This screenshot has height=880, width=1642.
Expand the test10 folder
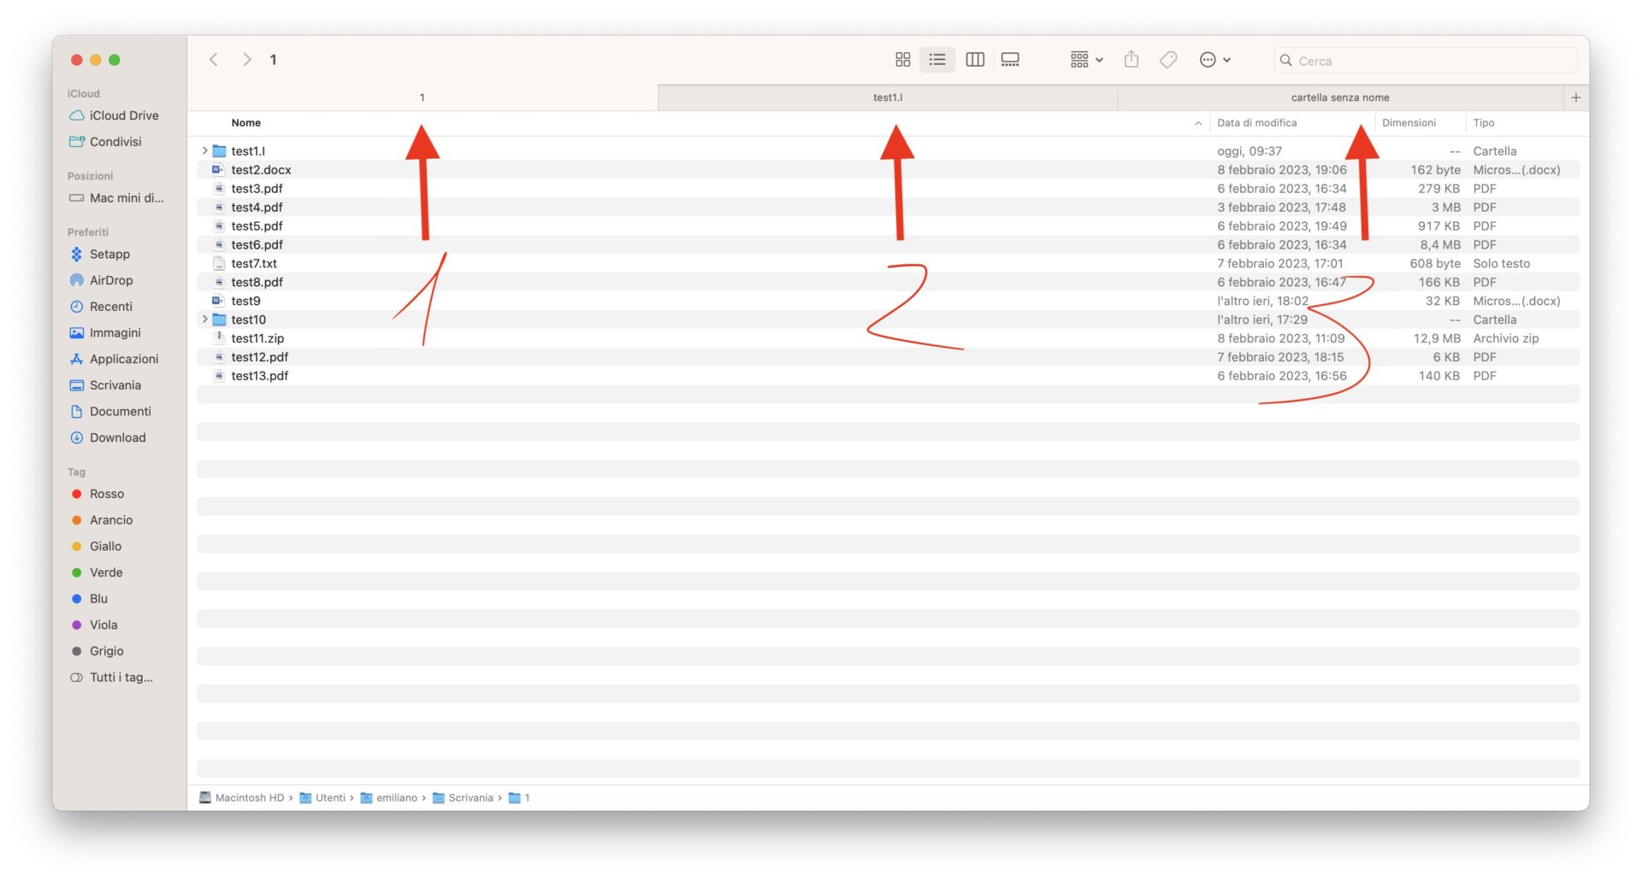tap(204, 319)
